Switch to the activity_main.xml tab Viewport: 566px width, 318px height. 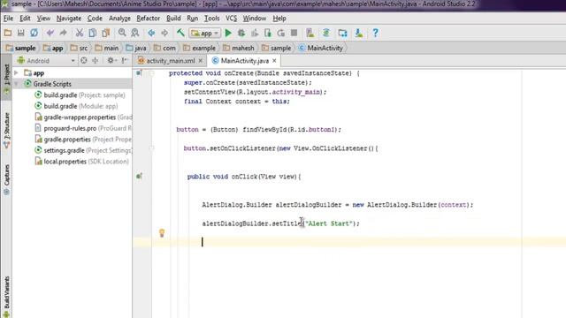click(170, 61)
